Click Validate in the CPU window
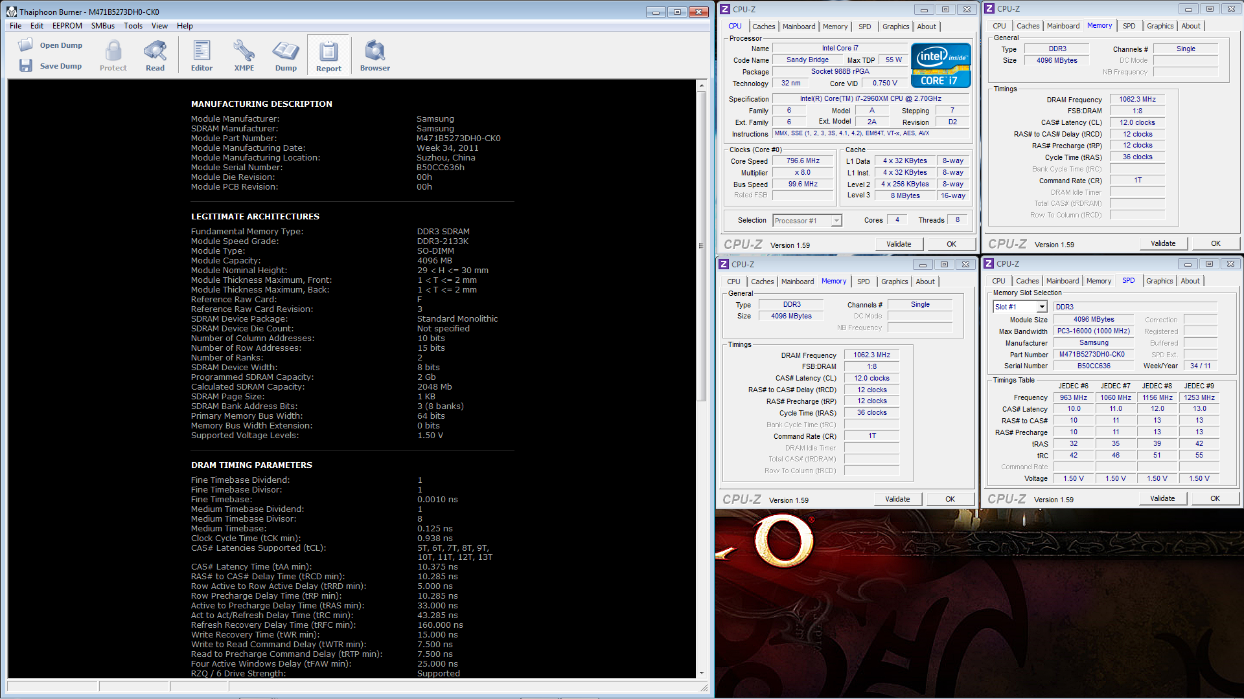The width and height of the screenshot is (1244, 699). point(898,244)
